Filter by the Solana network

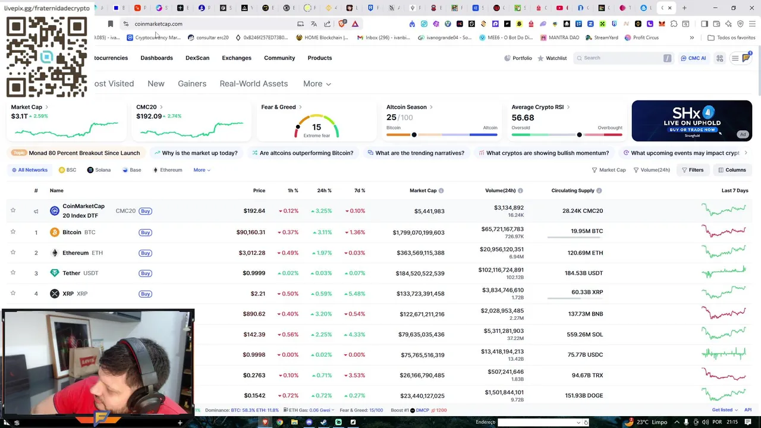coord(99,170)
